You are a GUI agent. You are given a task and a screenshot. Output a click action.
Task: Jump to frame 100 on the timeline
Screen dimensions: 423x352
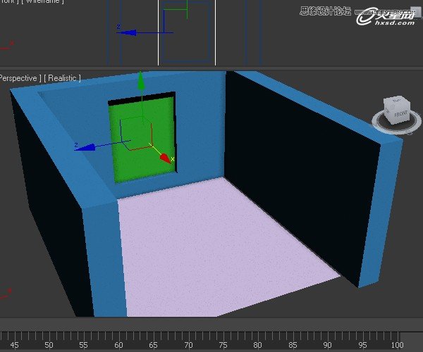pos(397,344)
